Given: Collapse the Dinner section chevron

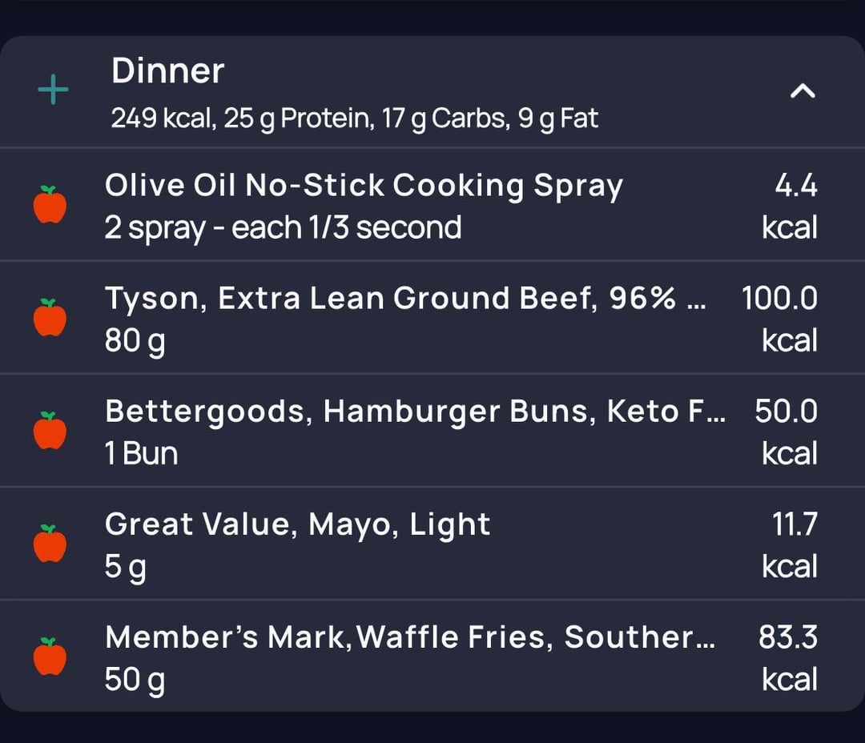Looking at the screenshot, I should coord(803,91).
